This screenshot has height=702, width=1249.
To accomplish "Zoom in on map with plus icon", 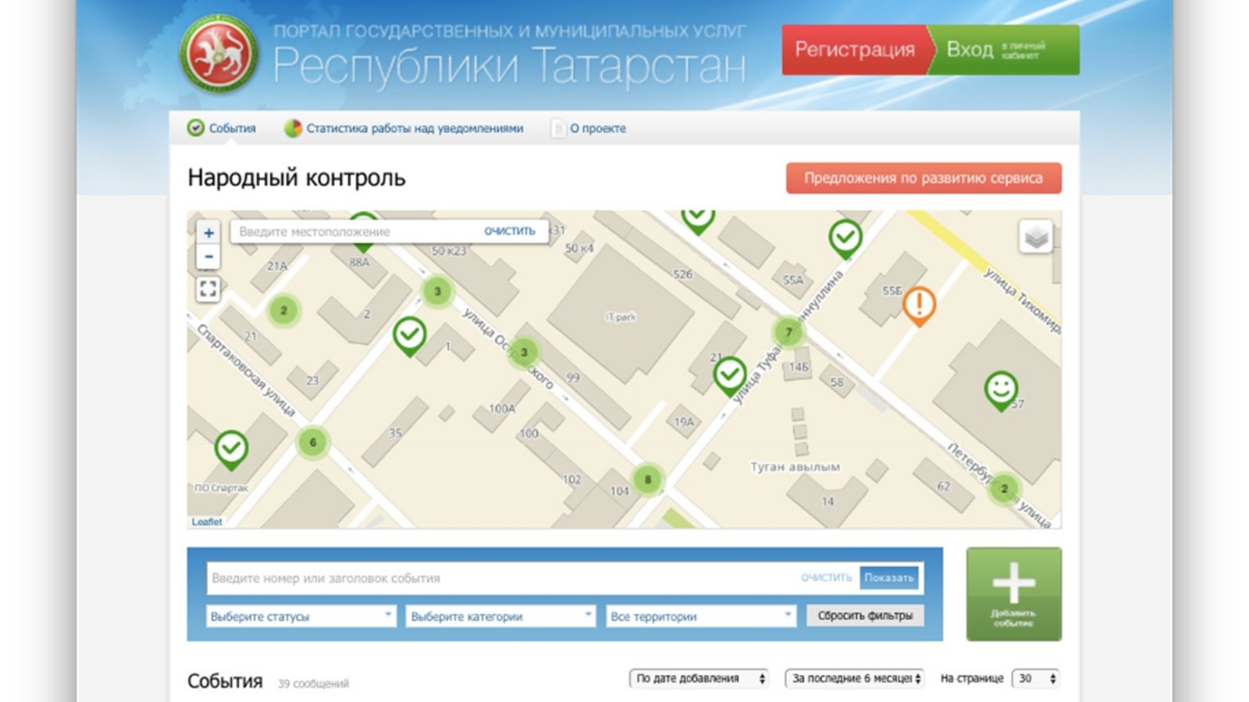I will 208,232.
